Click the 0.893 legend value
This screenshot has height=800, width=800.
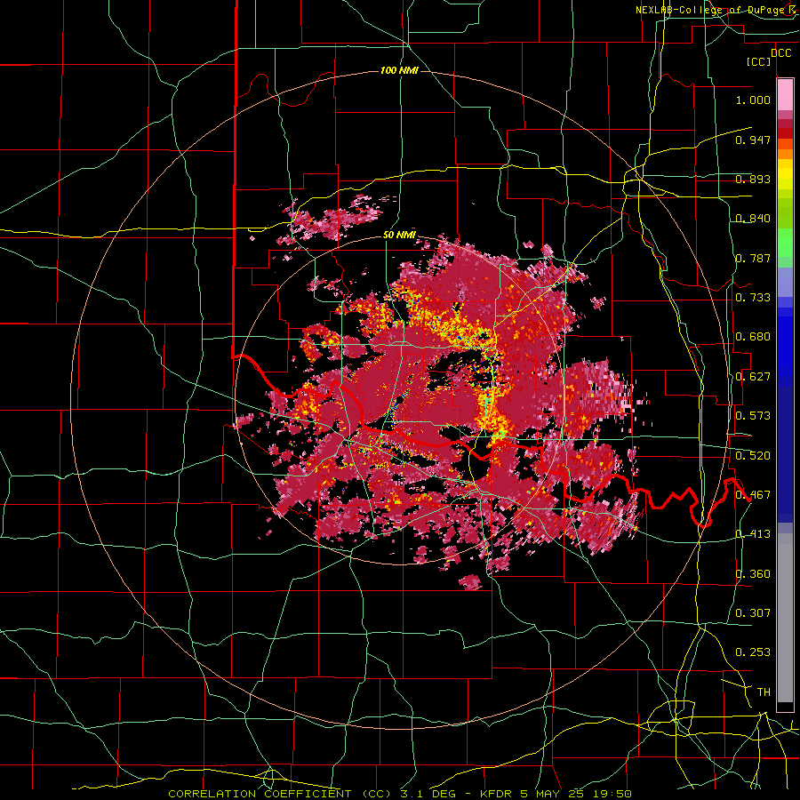[753, 179]
